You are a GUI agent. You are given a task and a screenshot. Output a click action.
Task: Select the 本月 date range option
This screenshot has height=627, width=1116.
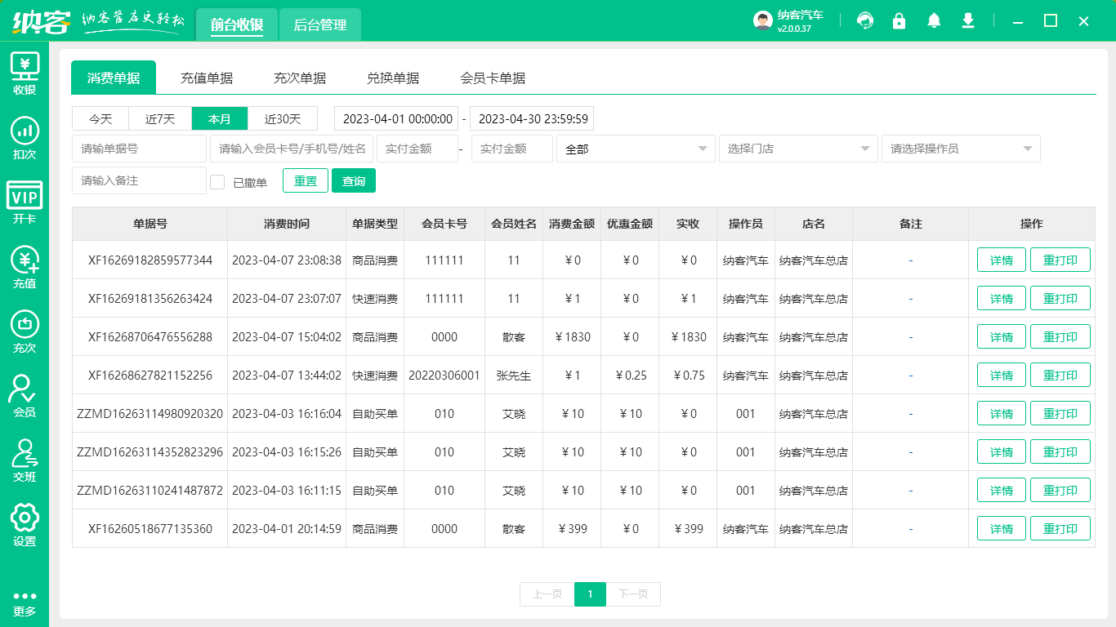point(220,118)
